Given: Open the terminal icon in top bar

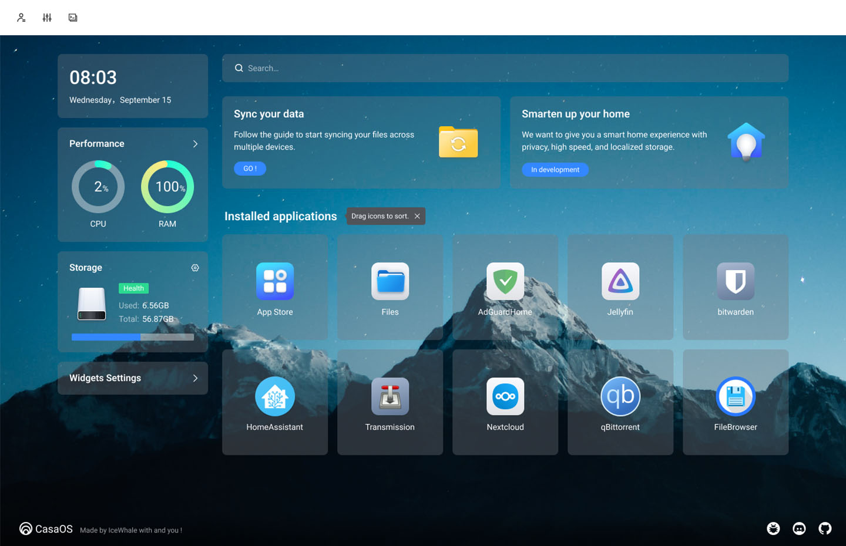Looking at the screenshot, I should click(73, 18).
